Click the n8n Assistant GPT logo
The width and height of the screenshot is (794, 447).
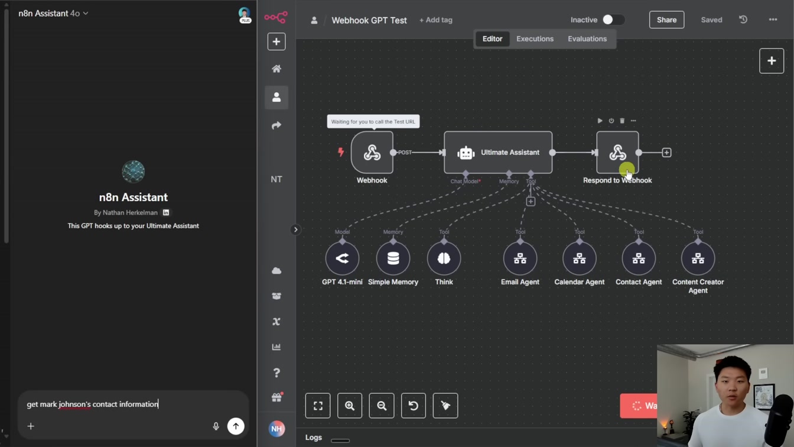click(x=133, y=172)
